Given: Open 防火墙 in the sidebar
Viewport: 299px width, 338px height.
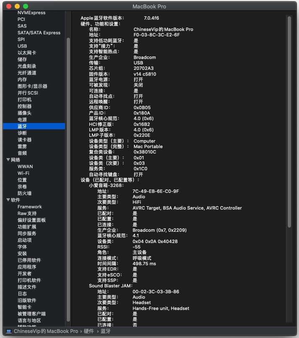Looking at the screenshot, I should [x=24, y=193].
